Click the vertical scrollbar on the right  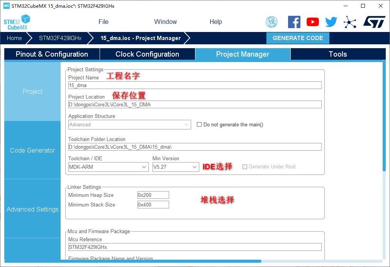click(x=384, y=116)
